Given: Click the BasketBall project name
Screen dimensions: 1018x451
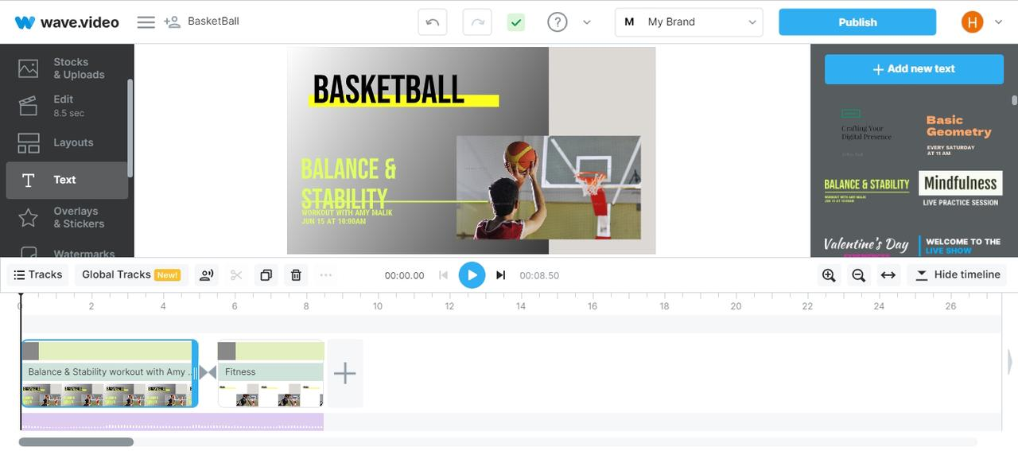Looking at the screenshot, I should [x=213, y=21].
